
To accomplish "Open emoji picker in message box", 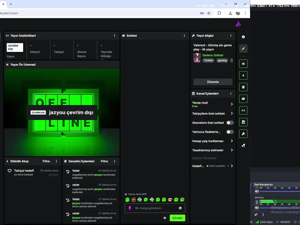I will pyautogui.click(x=180, y=208).
